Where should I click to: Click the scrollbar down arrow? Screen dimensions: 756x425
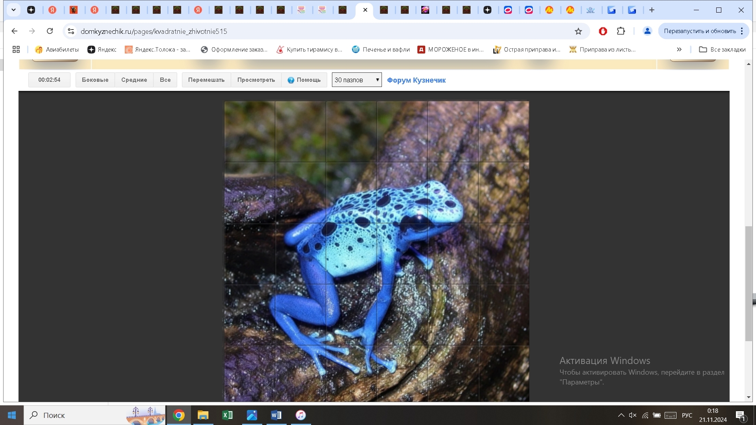tap(749, 397)
